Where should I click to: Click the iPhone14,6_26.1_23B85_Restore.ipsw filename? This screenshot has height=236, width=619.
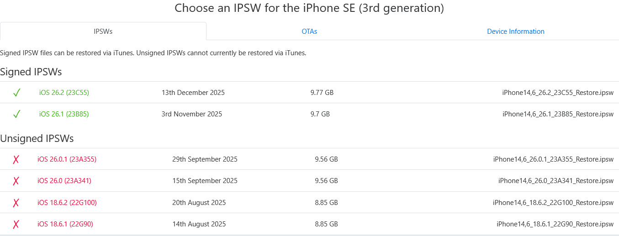pos(558,114)
